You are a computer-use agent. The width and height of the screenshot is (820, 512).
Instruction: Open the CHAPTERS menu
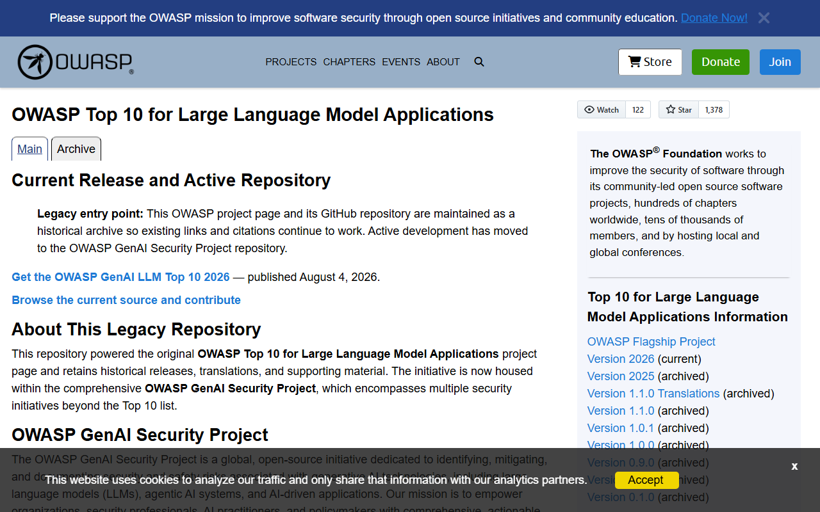point(349,62)
